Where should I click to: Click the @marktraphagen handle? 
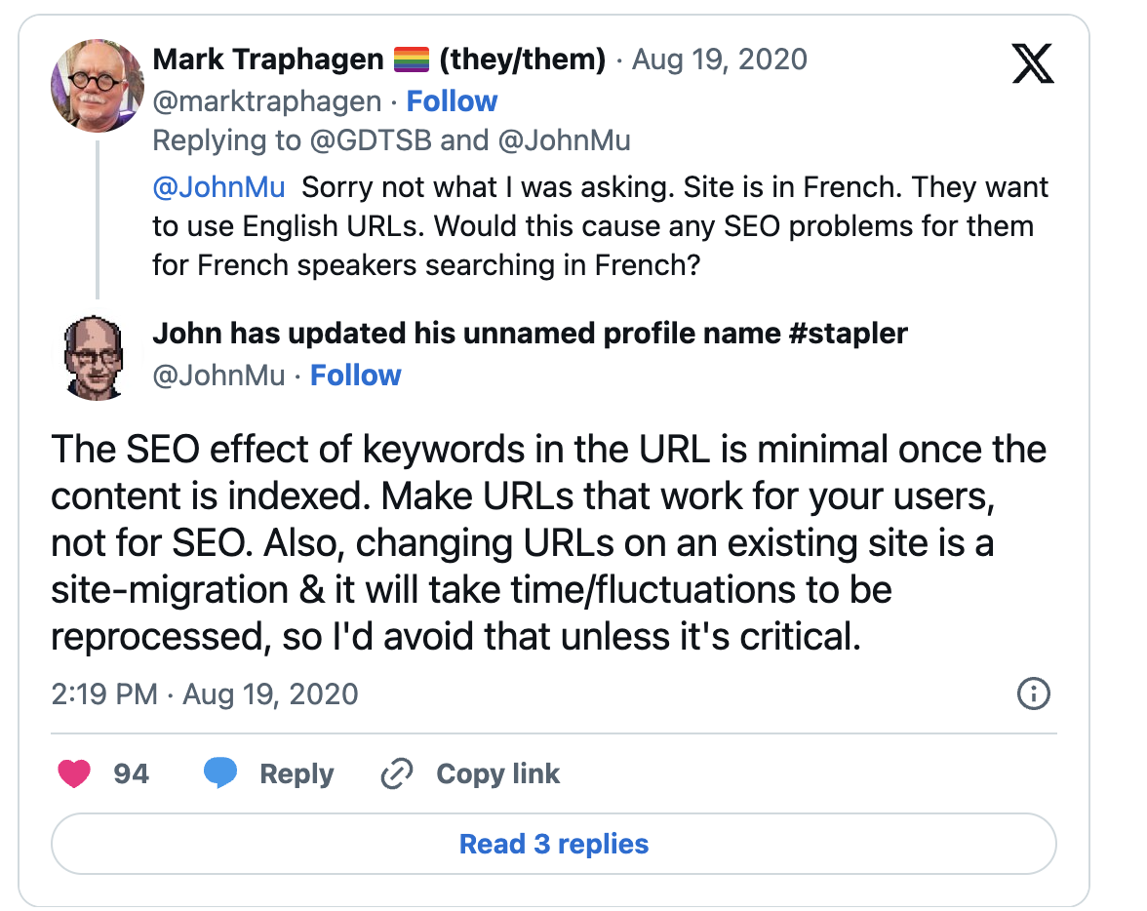tap(267, 101)
